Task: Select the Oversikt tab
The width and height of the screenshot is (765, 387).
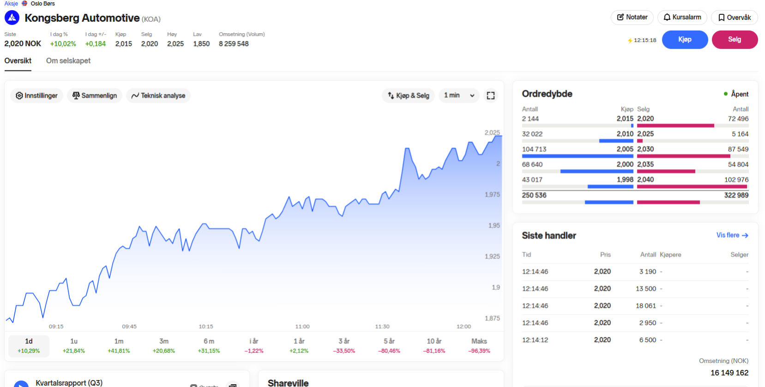Action: 18,61
